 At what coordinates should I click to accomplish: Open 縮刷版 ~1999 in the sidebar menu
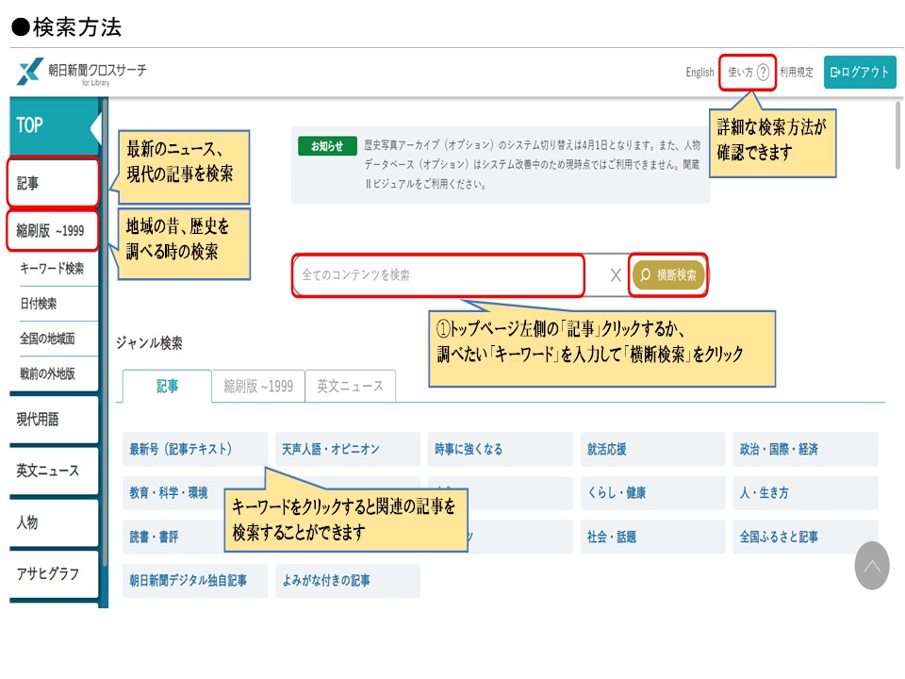point(54,231)
